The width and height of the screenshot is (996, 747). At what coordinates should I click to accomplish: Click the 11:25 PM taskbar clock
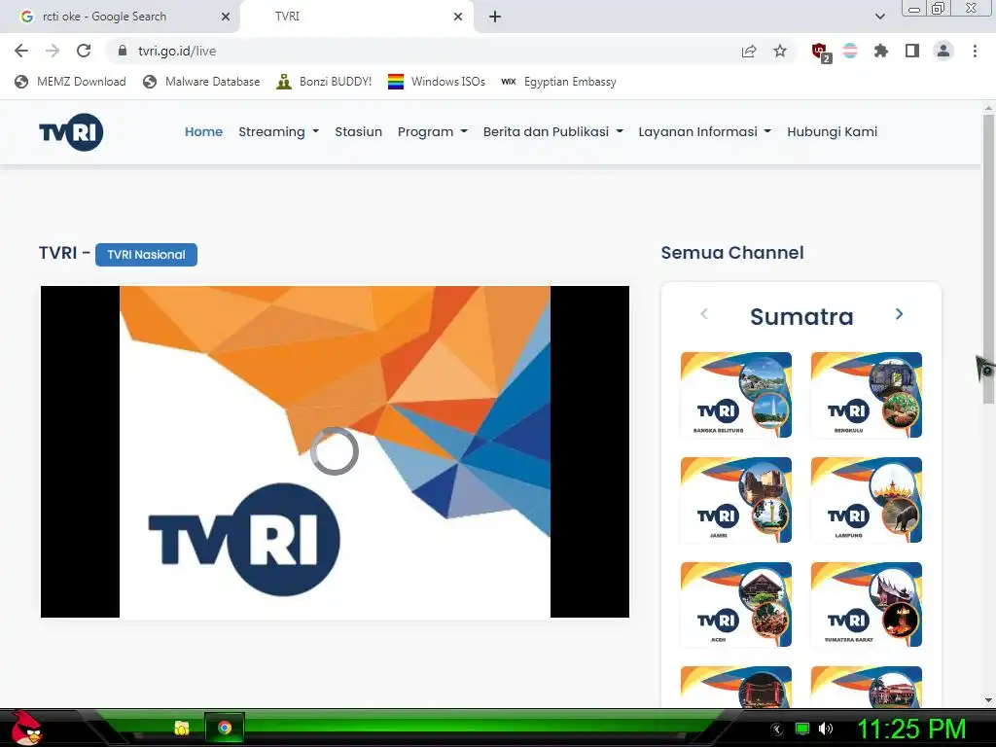[912, 729]
